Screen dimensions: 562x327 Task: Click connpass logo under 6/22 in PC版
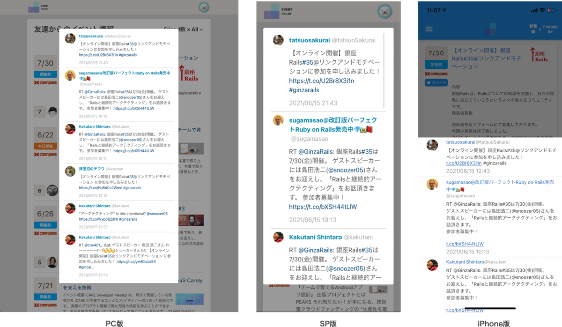pos(45,154)
